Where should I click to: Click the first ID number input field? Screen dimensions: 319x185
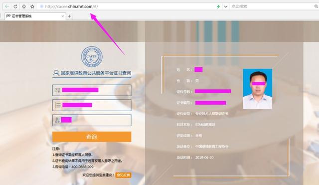pos(92,90)
